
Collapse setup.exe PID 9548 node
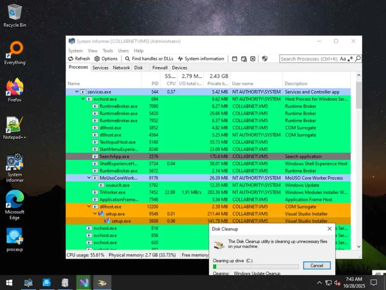(x=95, y=214)
